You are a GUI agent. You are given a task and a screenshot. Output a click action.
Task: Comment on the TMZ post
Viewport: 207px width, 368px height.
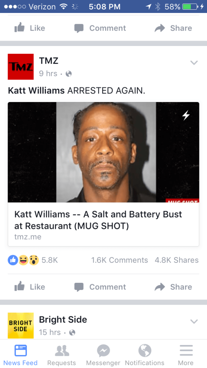click(100, 286)
